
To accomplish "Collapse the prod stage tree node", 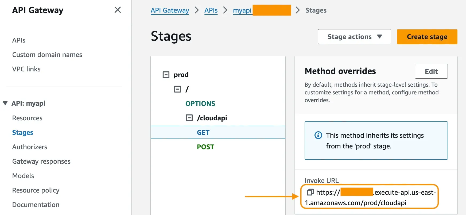I will coord(166,75).
